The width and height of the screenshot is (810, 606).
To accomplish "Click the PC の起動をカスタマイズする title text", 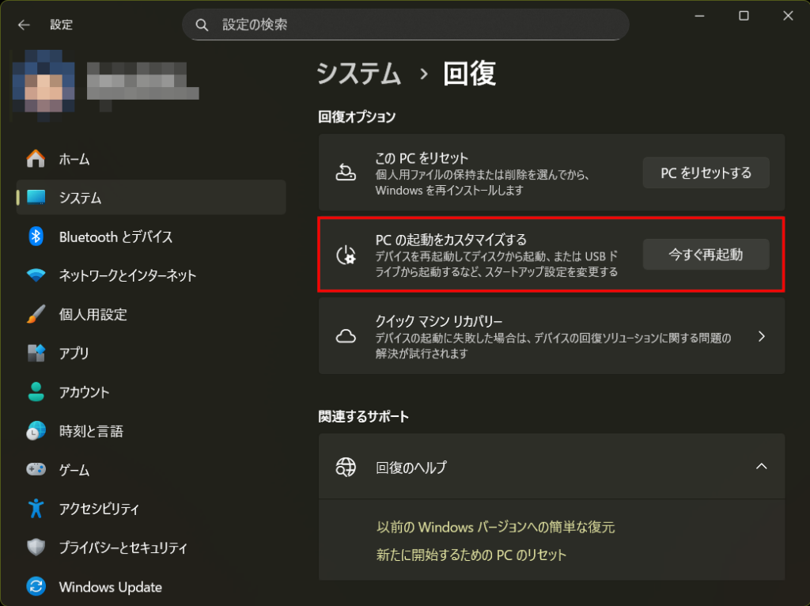I will (451, 240).
